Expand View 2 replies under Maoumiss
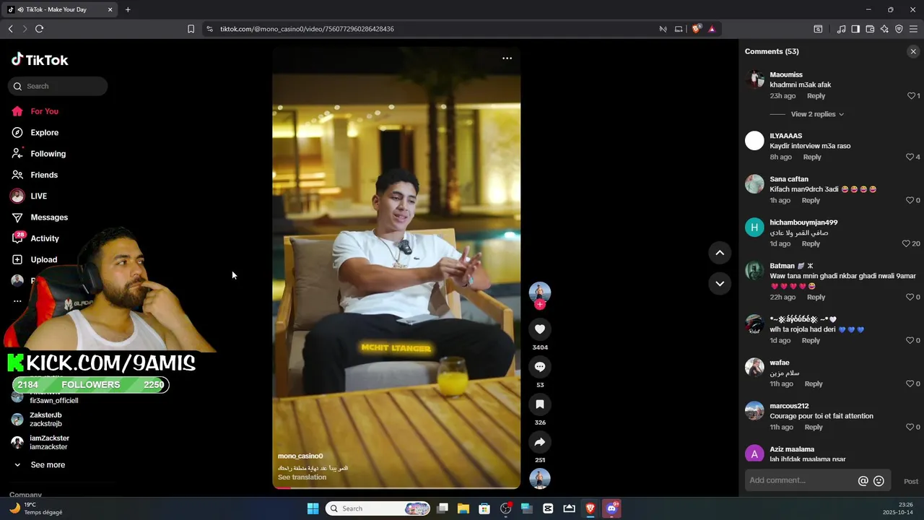The image size is (924, 520). pyautogui.click(x=817, y=114)
